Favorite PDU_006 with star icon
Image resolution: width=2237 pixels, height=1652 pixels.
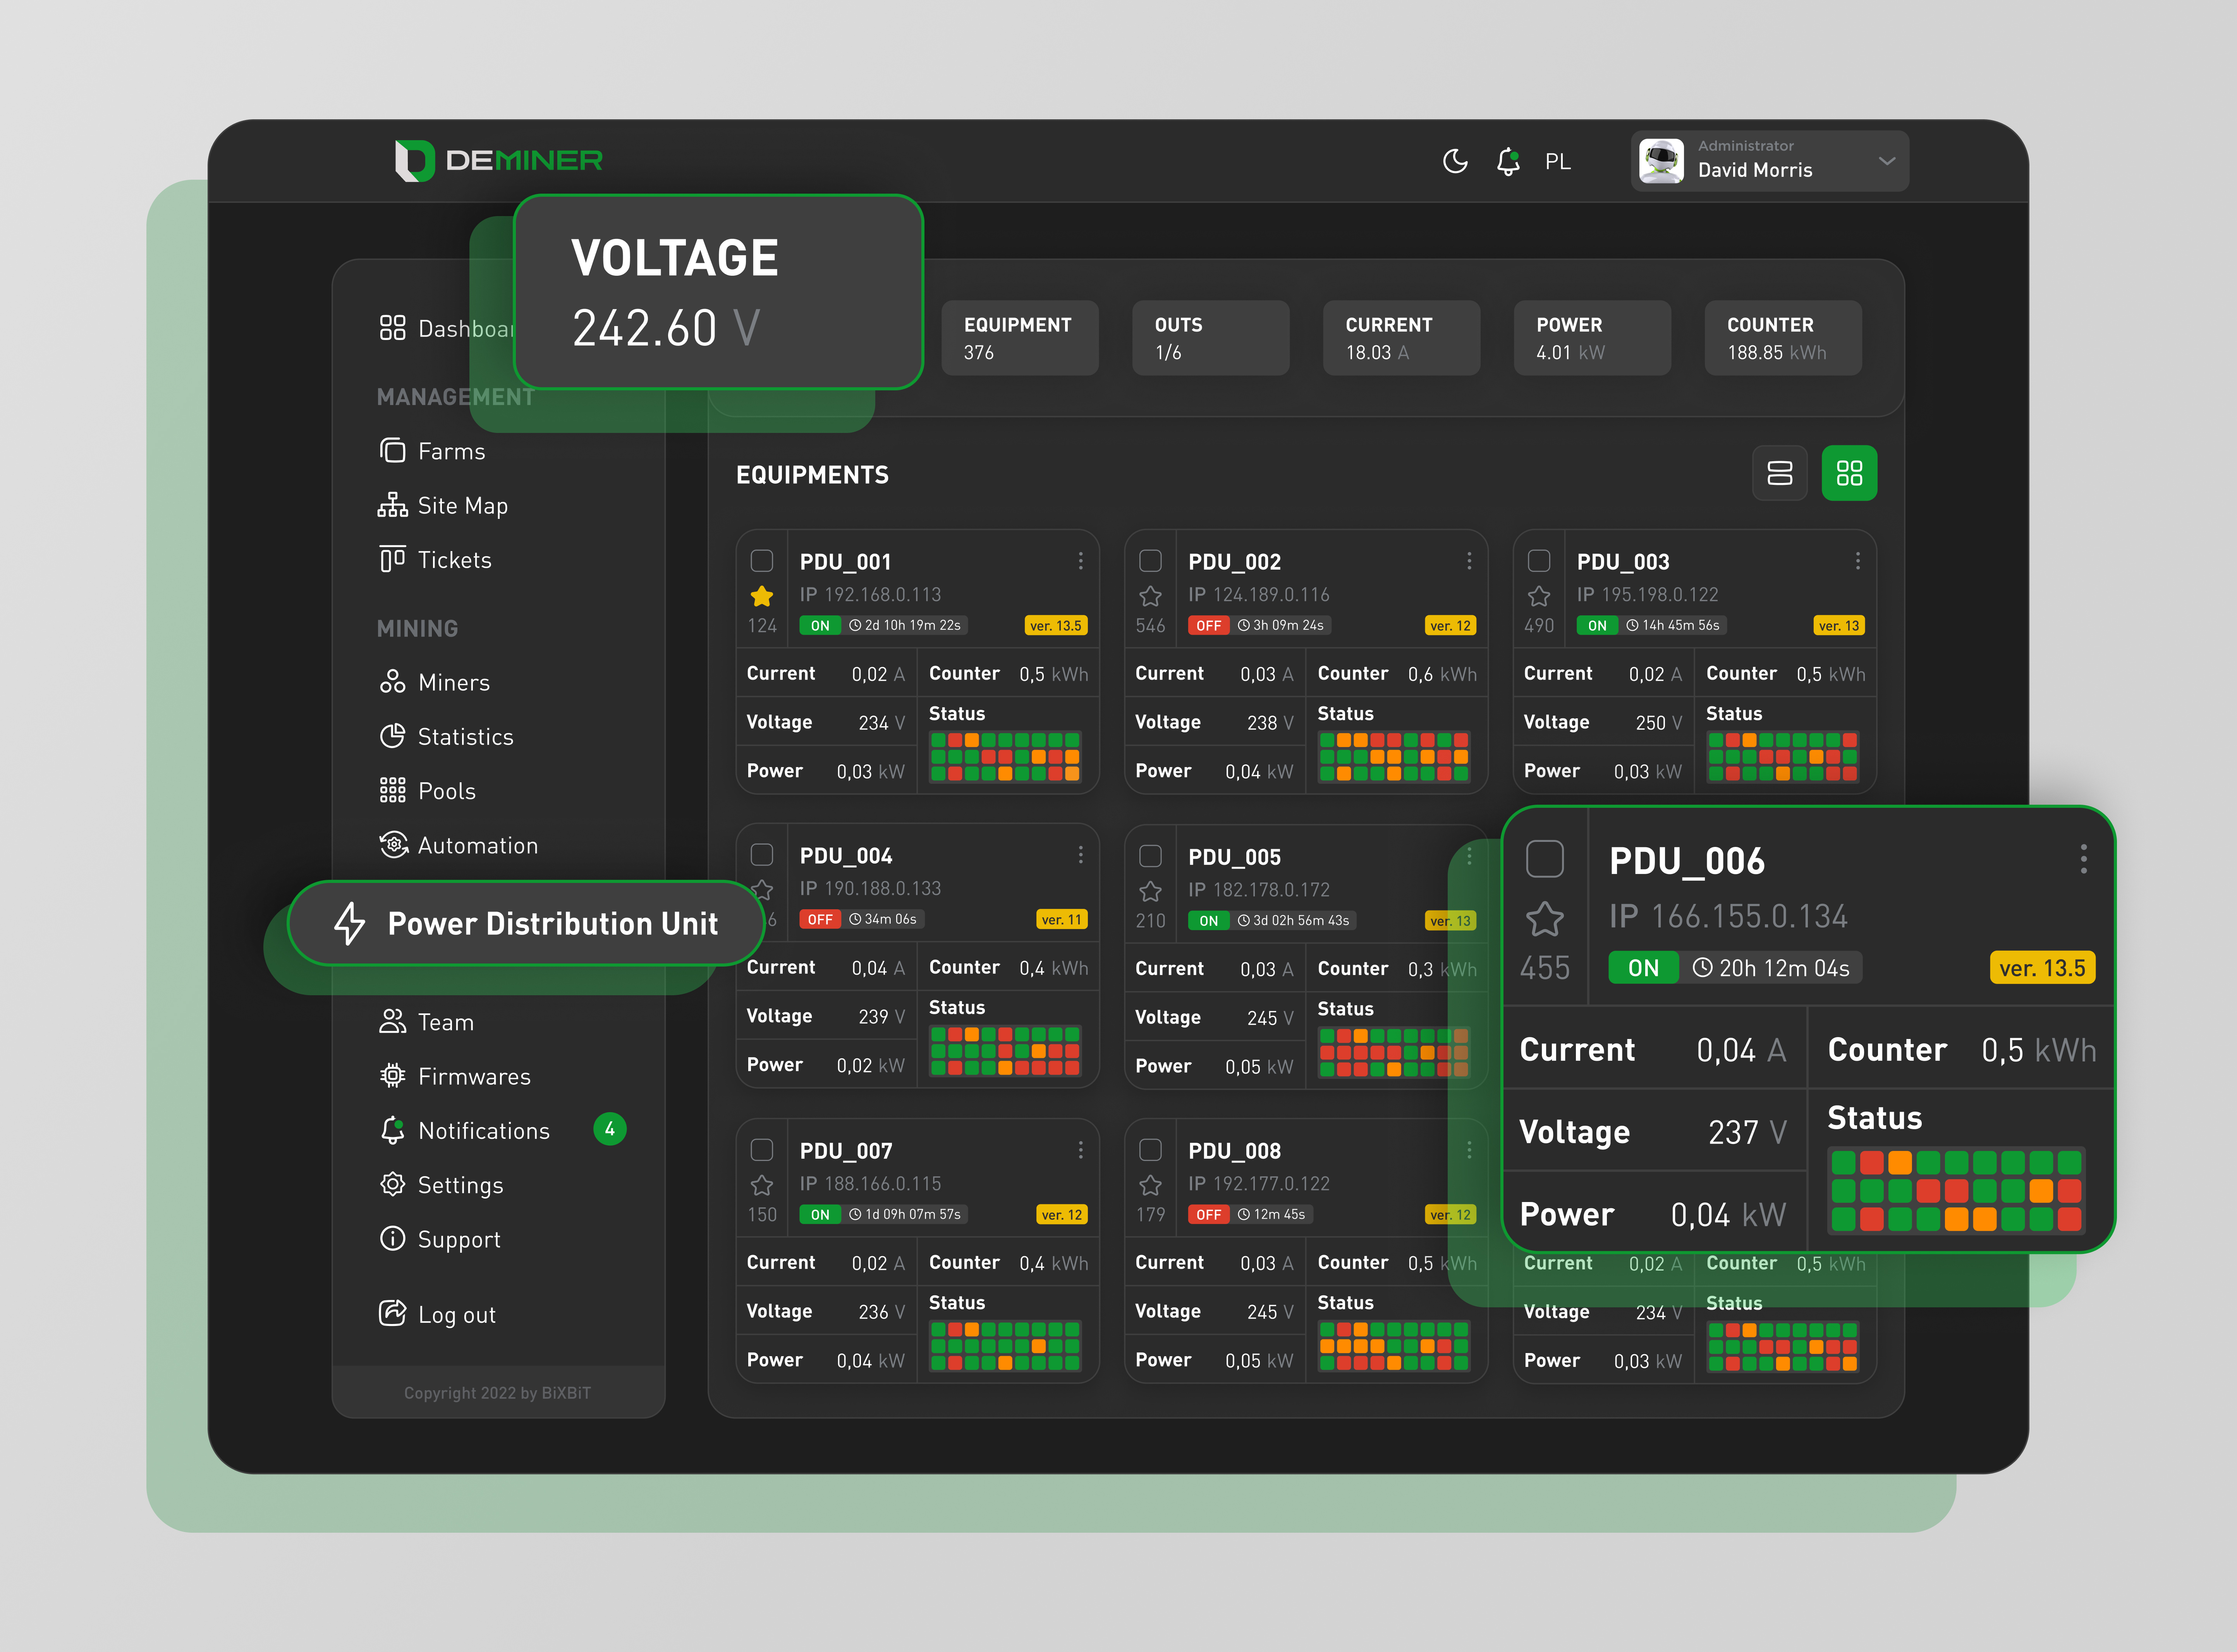[x=1544, y=919]
